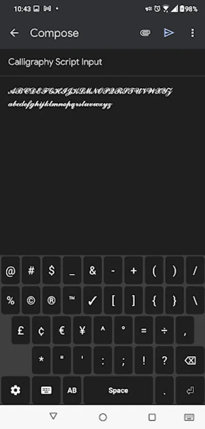Go back with the Compose arrow
This screenshot has width=205, height=429.
pos(14,33)
